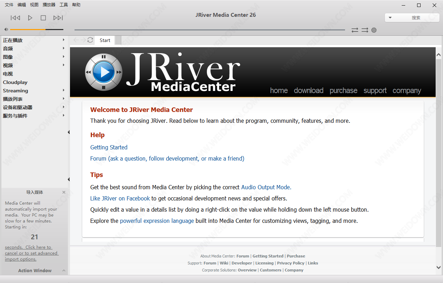This screenshot has height=283, width=443.
Task: Skip to the previous track
Action: tap(15, 18)
